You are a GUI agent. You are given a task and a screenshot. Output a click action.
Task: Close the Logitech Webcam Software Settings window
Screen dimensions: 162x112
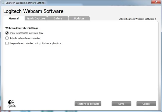156,2
